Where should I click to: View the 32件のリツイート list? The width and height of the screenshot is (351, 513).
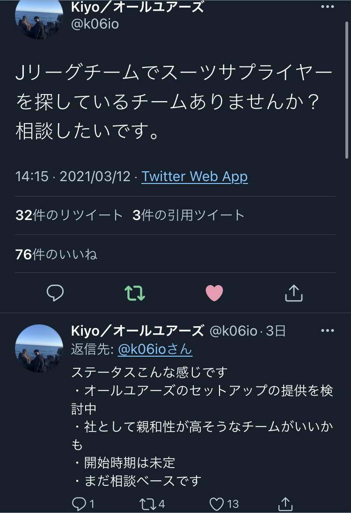pos(69,215)
